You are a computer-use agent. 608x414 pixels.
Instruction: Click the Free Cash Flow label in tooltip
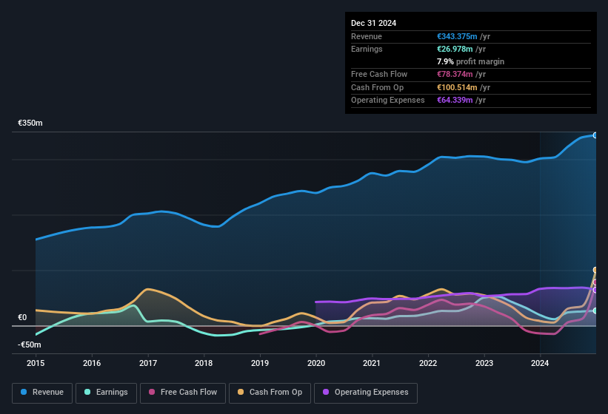click(x=379, y=74)
